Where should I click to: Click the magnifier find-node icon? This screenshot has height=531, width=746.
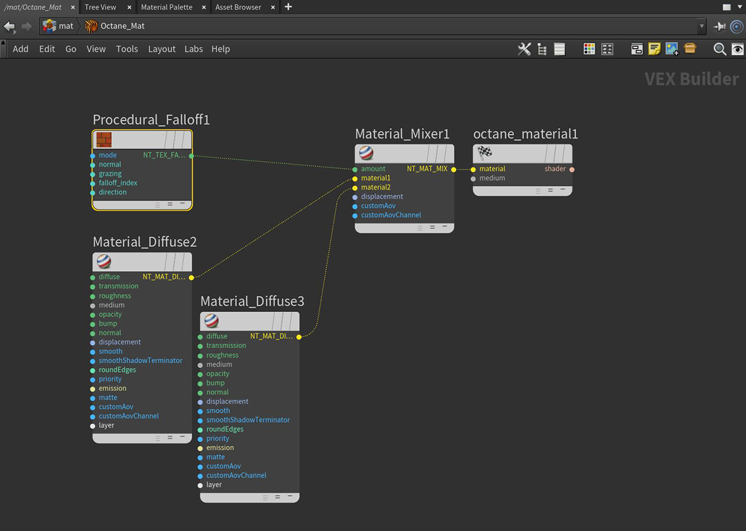tap(719, 49)
